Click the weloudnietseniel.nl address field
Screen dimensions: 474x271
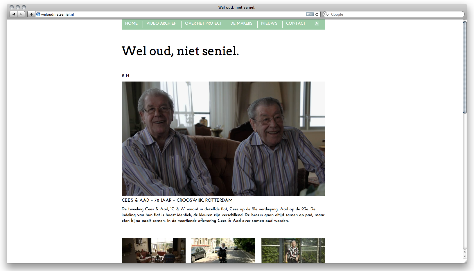click(173, 14)
